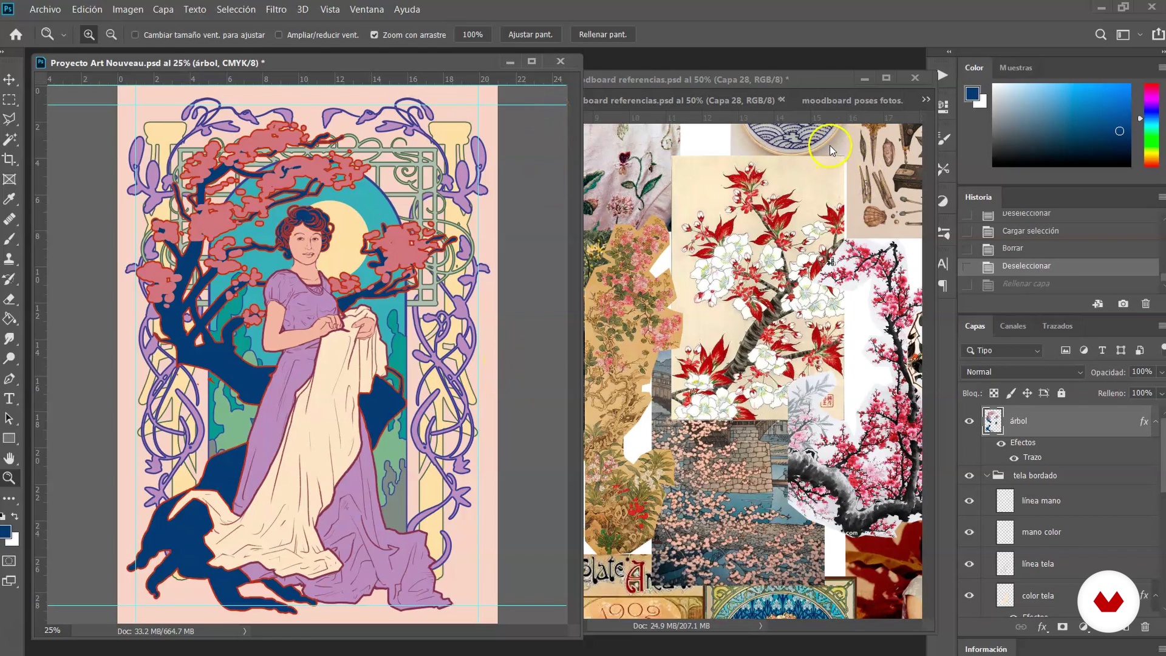Viewport: 1166px width, 656px height.
Task: Select the Eyedropper tool
Action: 9,199
